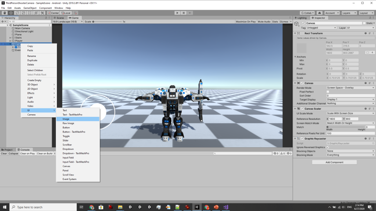The width and height of the screenshot is (376, 211).
Task: Select the Rect tool in the toolbar
Action: point(30,13)
